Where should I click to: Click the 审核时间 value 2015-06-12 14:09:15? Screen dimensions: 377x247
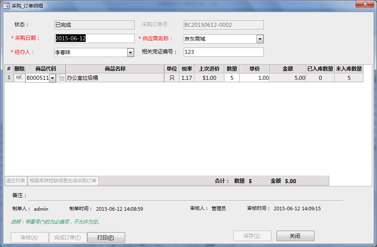point(297,209)
